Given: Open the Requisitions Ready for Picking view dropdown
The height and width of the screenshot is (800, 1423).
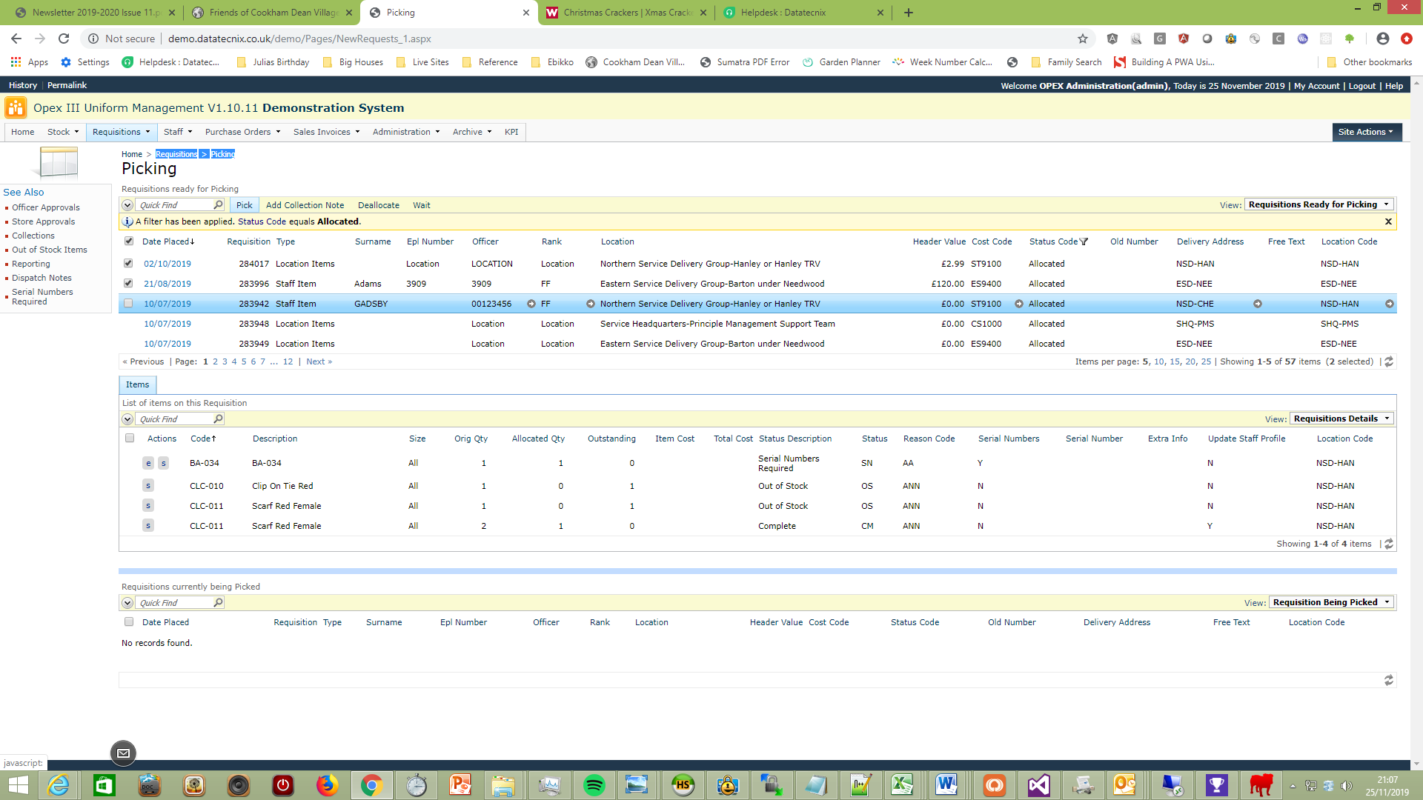Looking at the screenshot, I should 1318,204.
